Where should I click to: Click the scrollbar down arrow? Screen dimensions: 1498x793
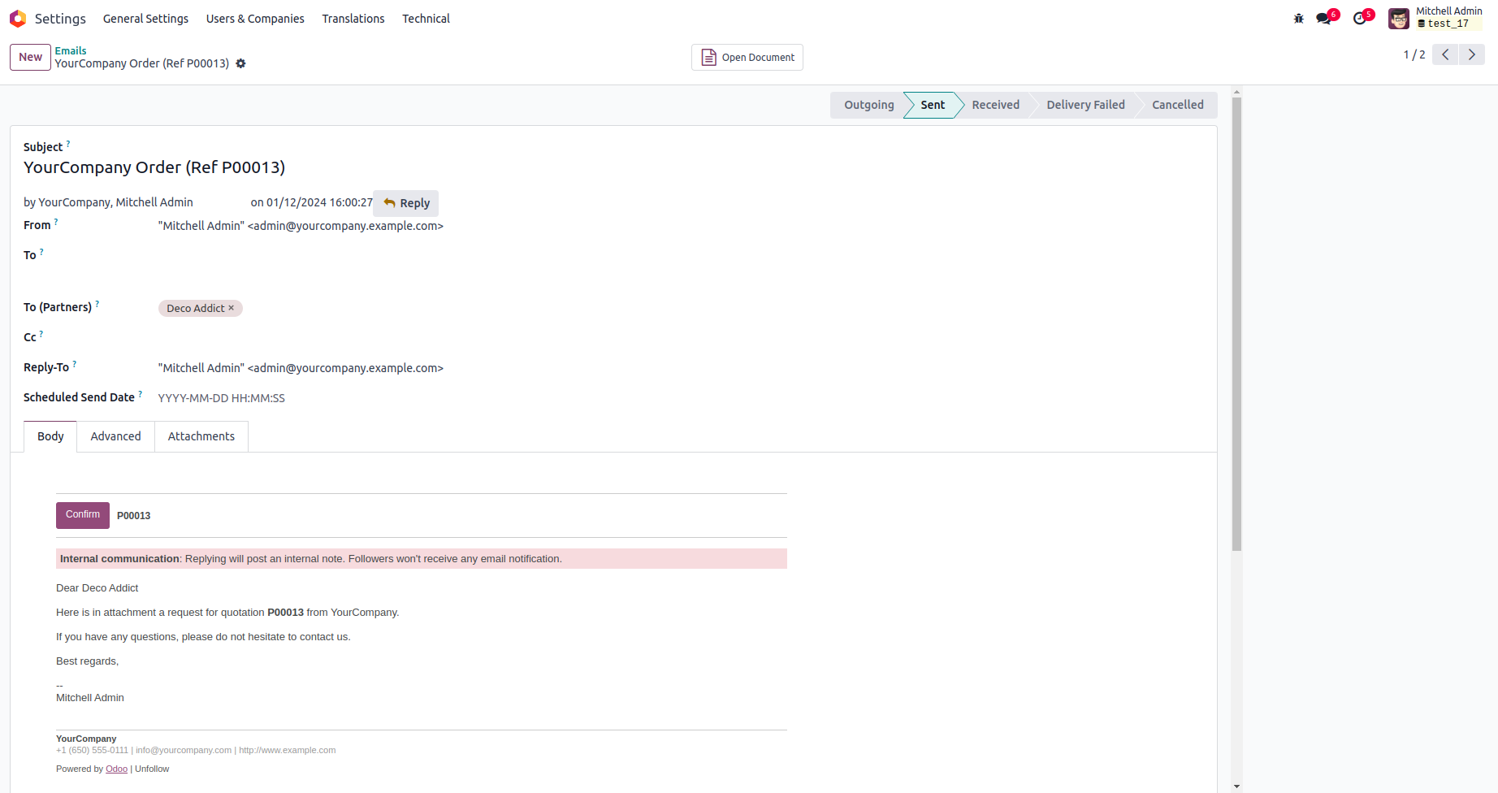[1236, 786]
